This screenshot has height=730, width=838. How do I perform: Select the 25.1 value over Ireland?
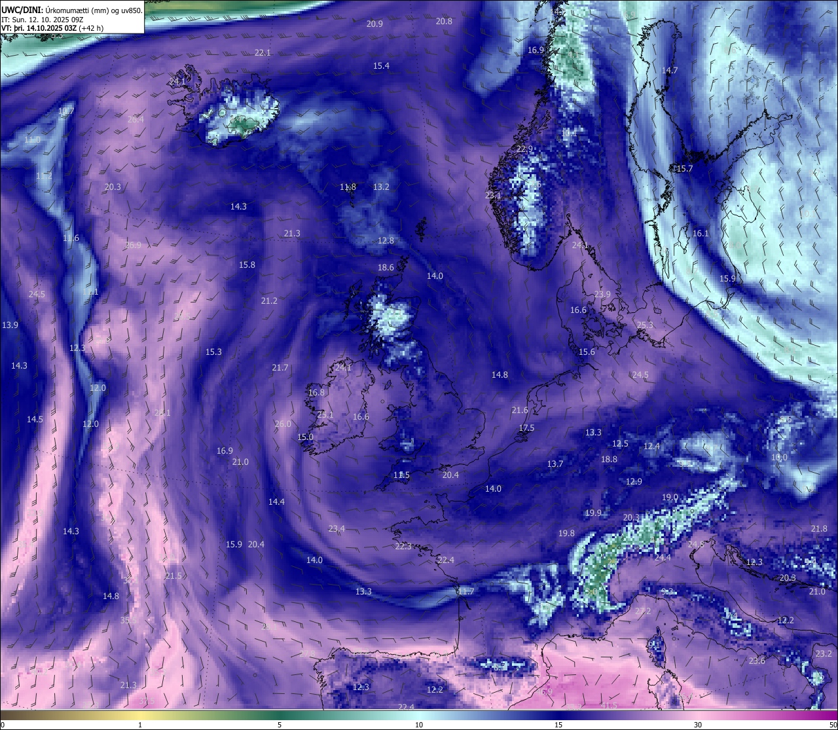(325, 414)
